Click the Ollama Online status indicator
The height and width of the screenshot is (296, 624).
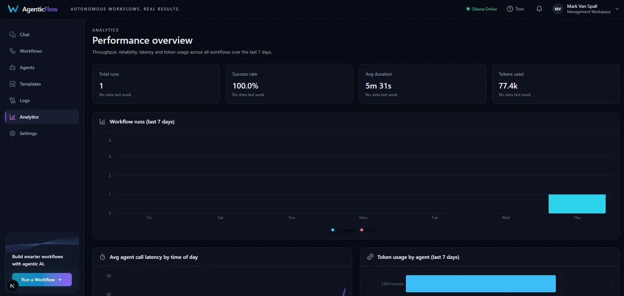tap(482, 9)
